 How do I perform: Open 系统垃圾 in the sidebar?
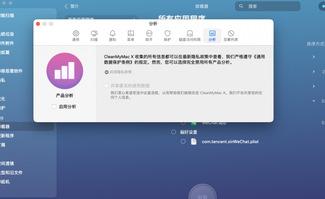(7, 34)
